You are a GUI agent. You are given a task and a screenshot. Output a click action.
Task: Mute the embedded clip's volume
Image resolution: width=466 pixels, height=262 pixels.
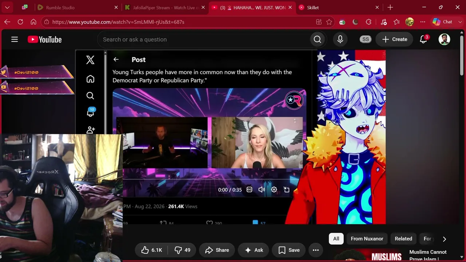pyautogui.click(x=261, y=190)
